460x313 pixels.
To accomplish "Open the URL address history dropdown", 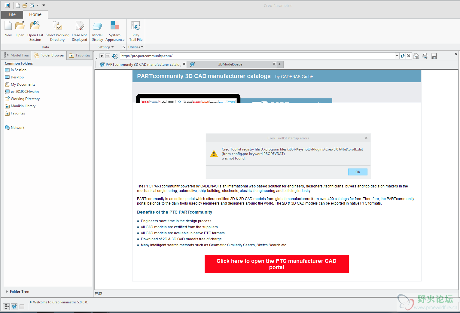I will coord(397,56).
